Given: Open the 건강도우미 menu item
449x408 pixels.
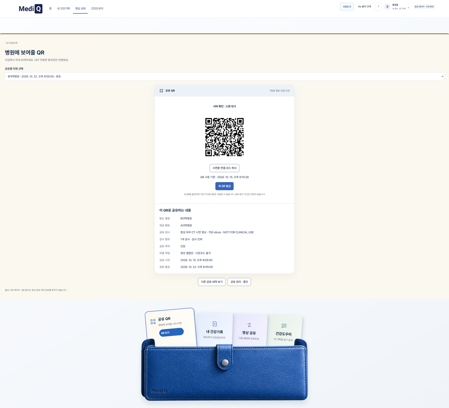Looking at the screenshot, I should 97,9.
